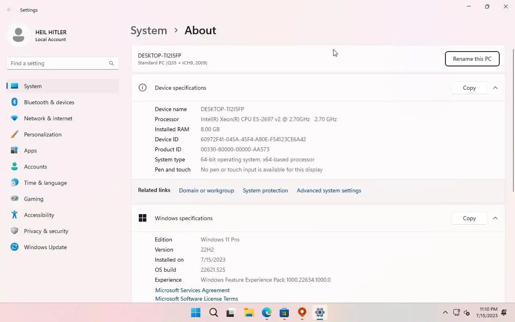The width and height of the screenshot is (515, 322).
Task: Open Bluetooth & devices settings
Action: tap(63, 102)
